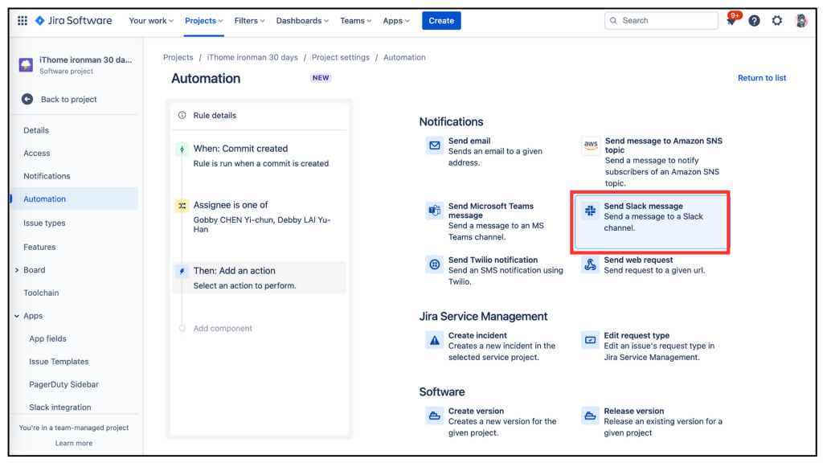The width and height of the screenshot is (823, 463).
Task: Click the Rule details info icon
Action: click(x=182, y=116)
